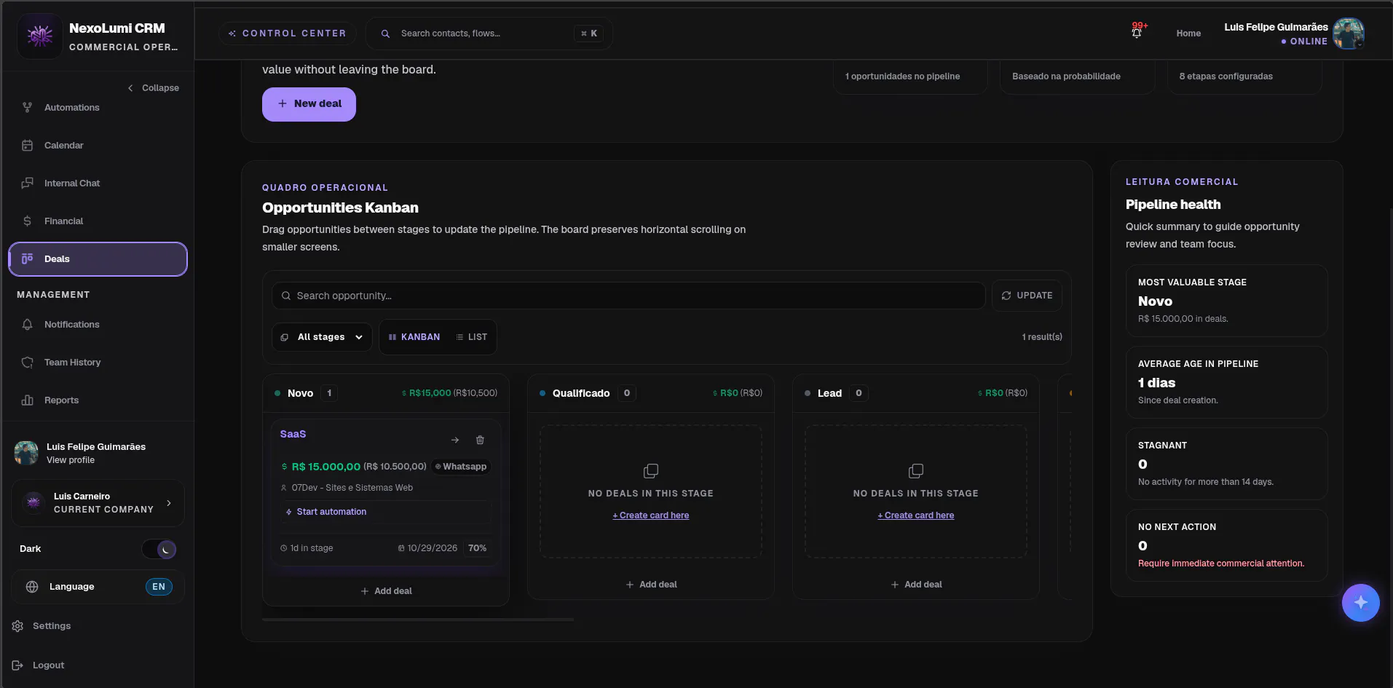Open the Reports menu item
Screen dimensions: 1393x688
click(x=98, y=400)
